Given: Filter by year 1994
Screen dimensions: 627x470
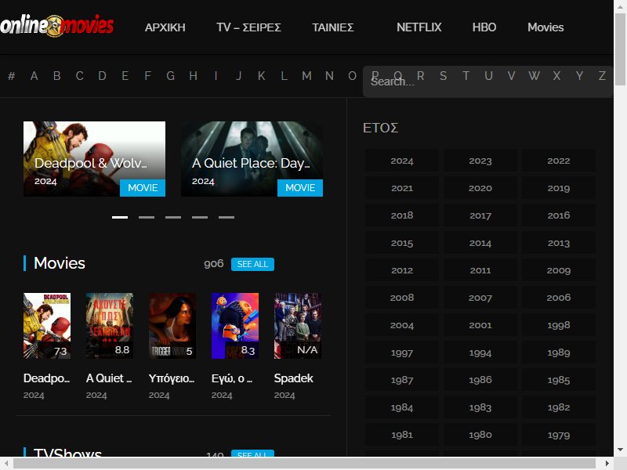Looking at the screenshot, I should (480, 352).
